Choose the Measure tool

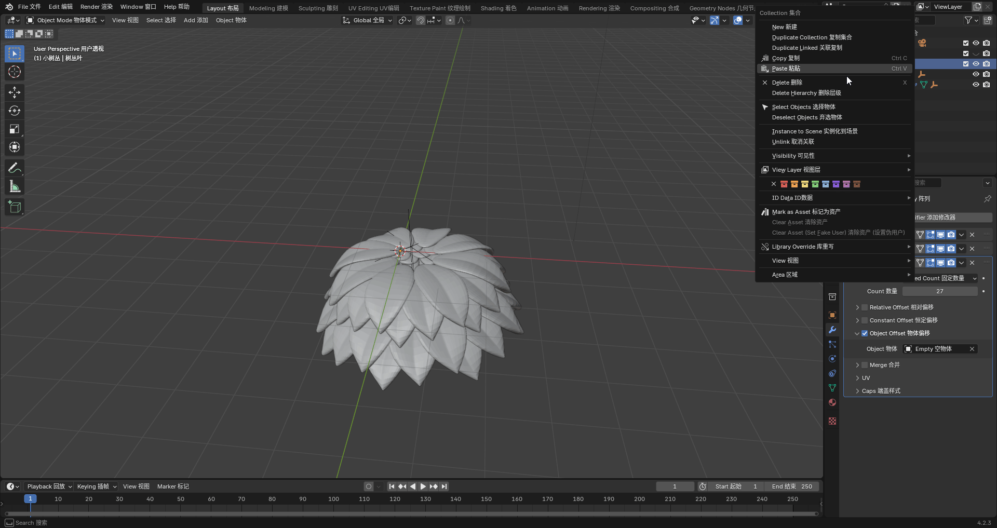15,187
